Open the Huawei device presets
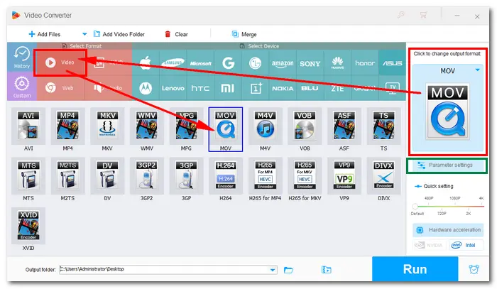The image size is (497, 289). tap(337, 63)
